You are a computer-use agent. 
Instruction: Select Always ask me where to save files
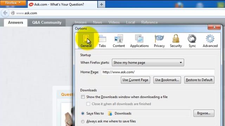tap(83, 121)
